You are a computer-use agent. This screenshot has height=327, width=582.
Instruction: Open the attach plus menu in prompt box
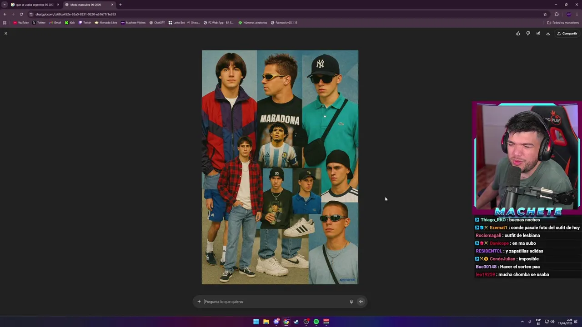pyautogui.click(x=199, y=302)
